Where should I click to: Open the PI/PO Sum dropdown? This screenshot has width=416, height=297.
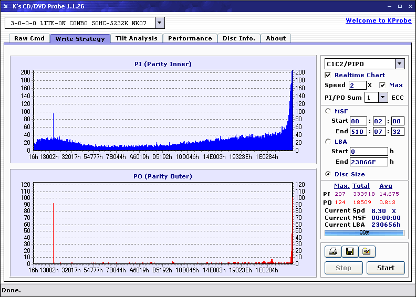point(383,98)
